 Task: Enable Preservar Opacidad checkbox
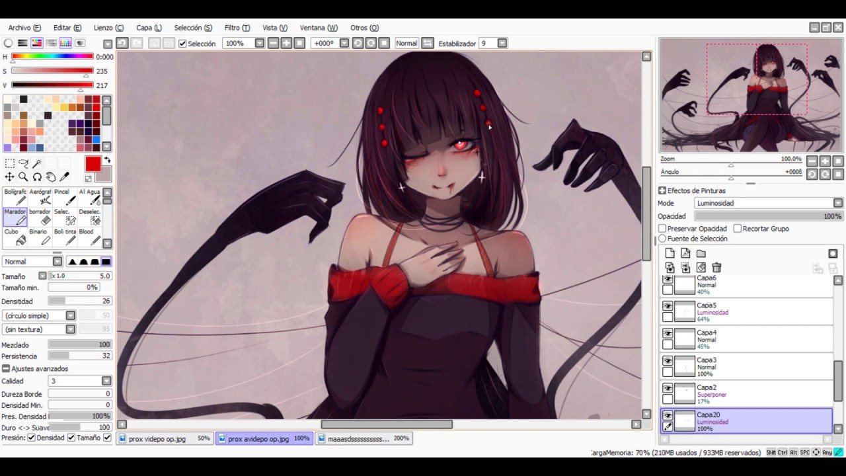coord(662,229)
